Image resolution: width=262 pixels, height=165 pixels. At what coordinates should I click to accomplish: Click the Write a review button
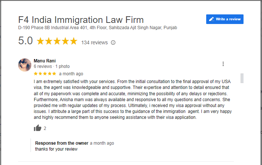(225, 19)
